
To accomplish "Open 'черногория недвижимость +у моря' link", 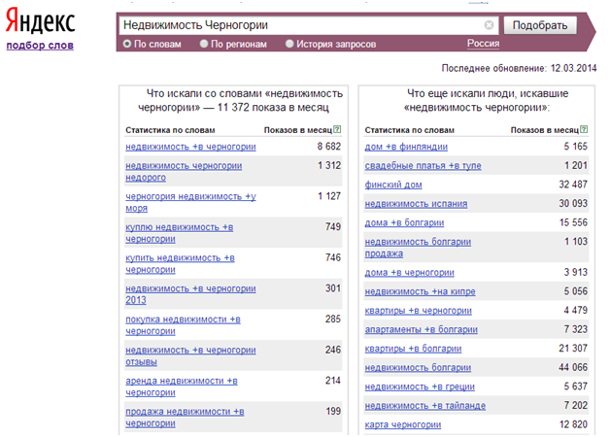I will (x=190, y=202).
